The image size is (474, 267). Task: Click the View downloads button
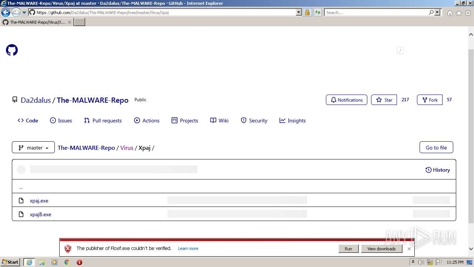381,249
